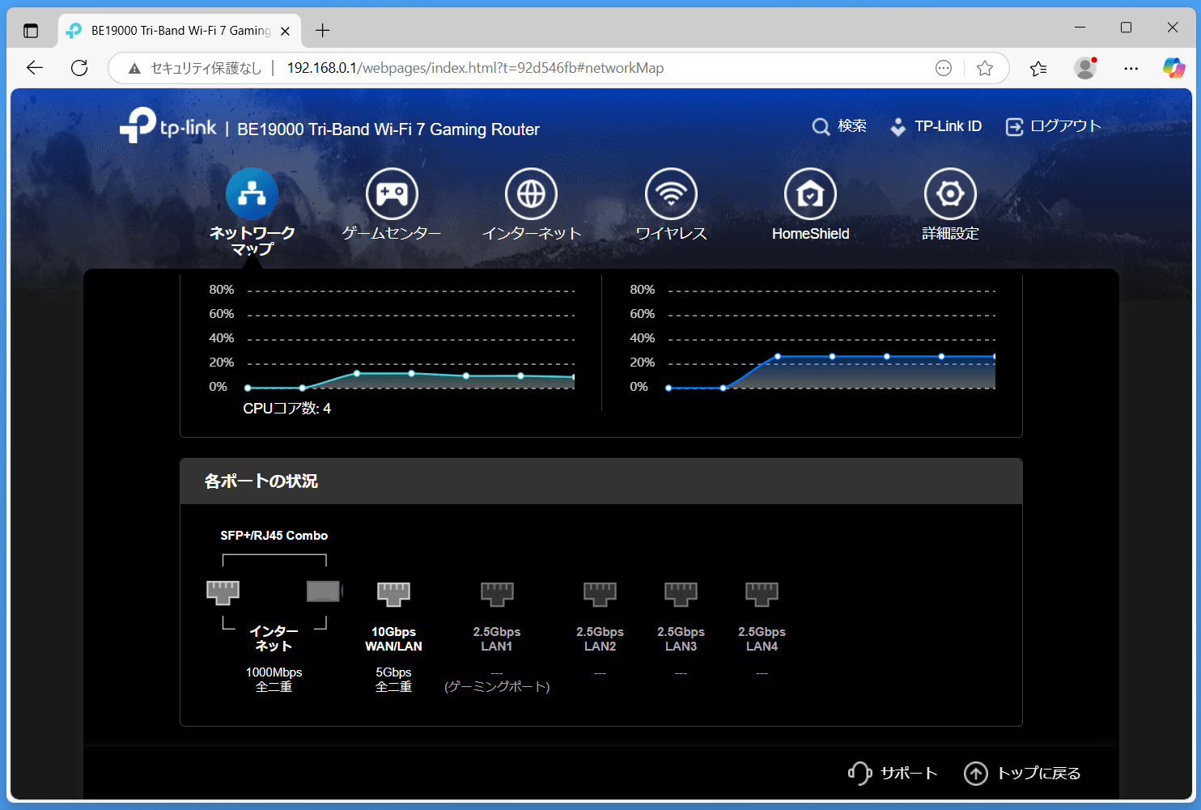1201x810 pixels.
Task: Close the BE19000 router tab
Action: [285, 31]
